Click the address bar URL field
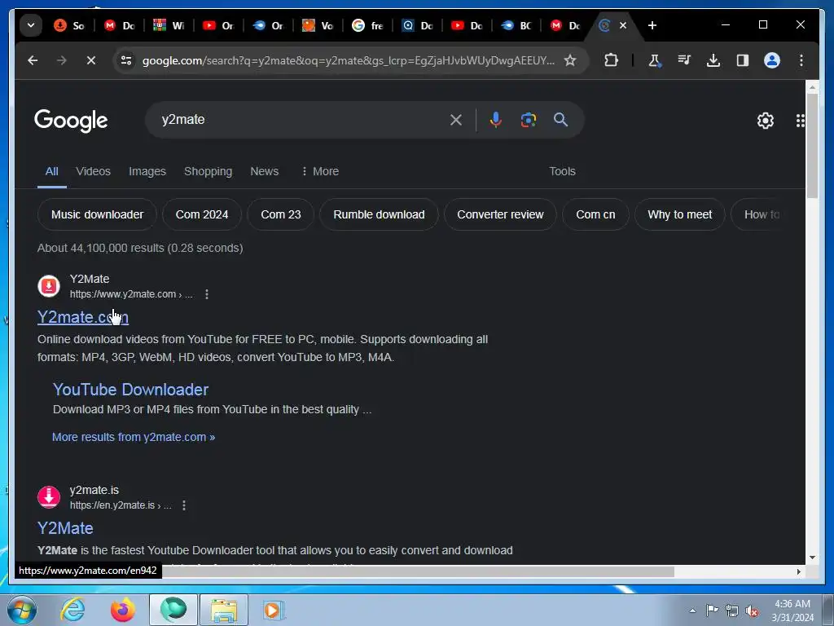This screenshot has height=626, width=834. pos(349,60)
